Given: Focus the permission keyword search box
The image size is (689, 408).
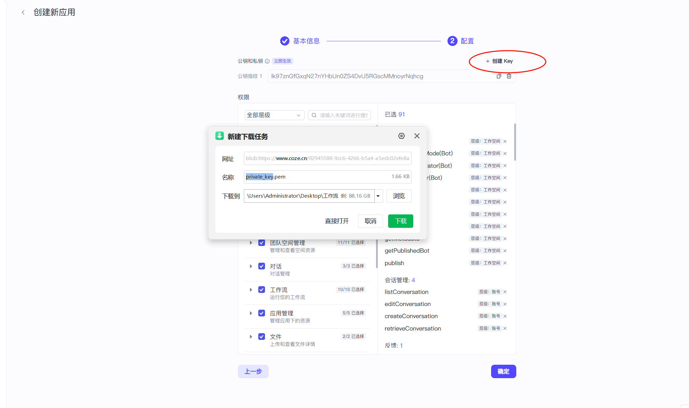Looking at the screenshot, I should pyautogui.click(x=339, y=115).
